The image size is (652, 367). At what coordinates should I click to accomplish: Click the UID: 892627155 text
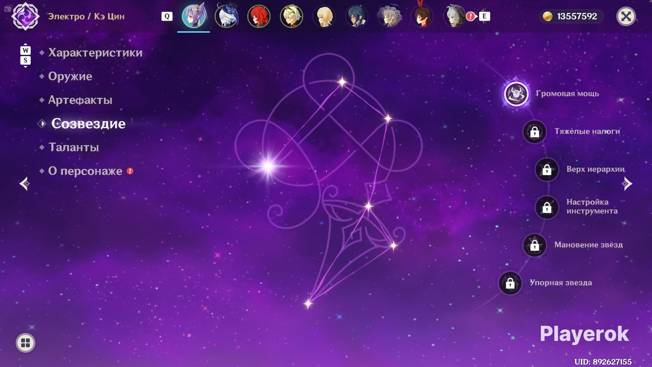pyautogui.click(x=603, y=362)
